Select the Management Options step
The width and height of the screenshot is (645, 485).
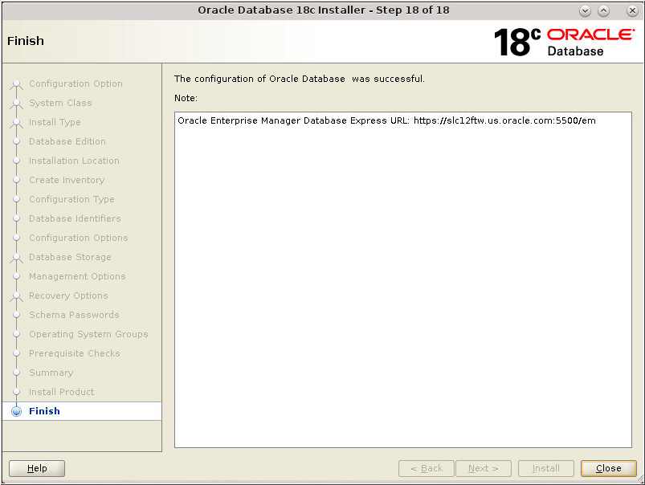point(77,276)
